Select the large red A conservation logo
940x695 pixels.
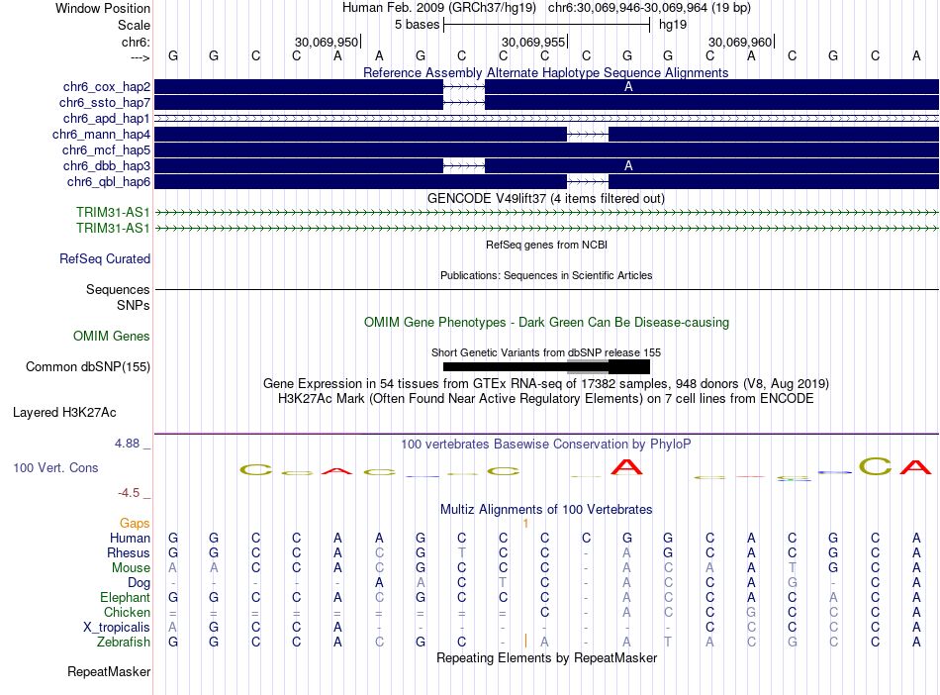click(627, 466)
